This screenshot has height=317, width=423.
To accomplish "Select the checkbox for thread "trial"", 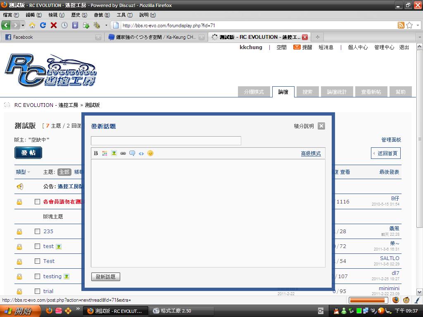I will click(37, 291).
